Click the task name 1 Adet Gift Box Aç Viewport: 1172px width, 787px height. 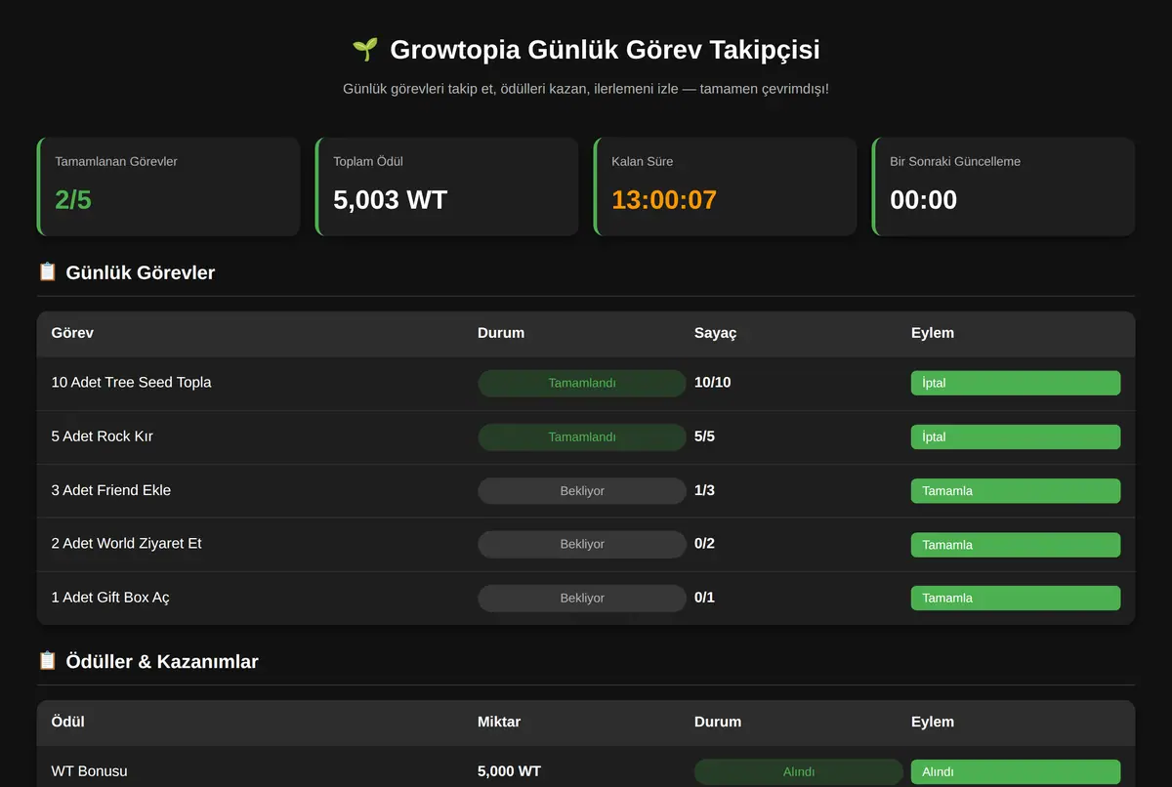click(110, 597)
